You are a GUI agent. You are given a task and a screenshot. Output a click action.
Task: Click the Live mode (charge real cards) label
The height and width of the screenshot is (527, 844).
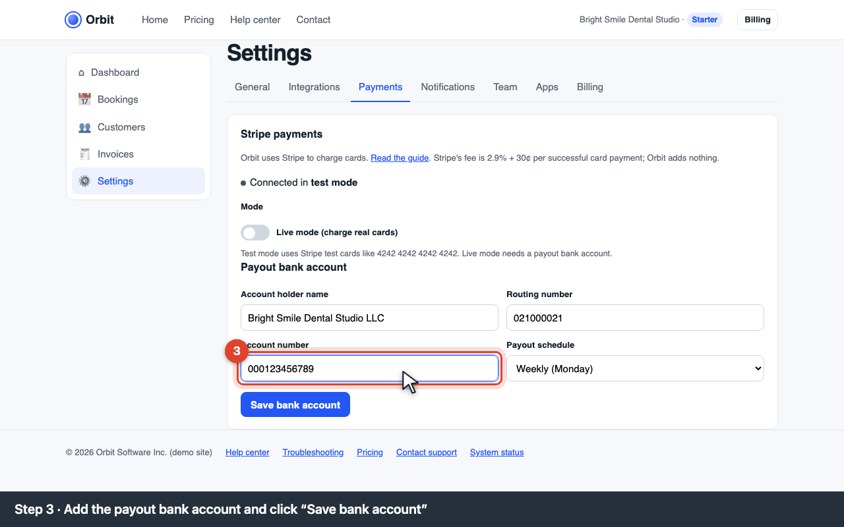coord(337,233)
